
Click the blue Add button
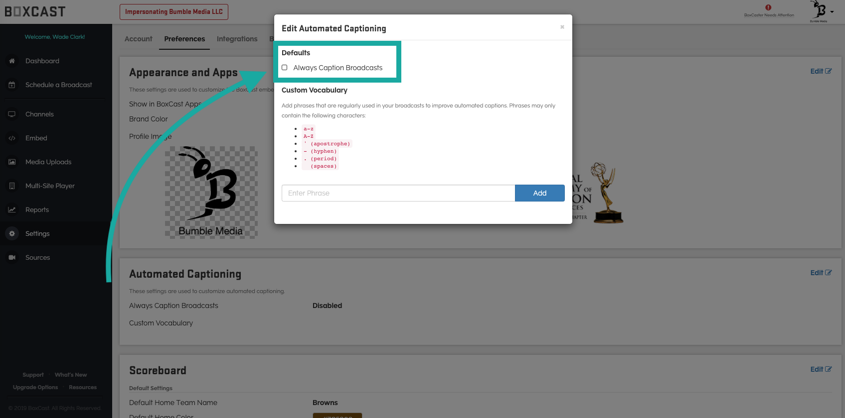pos(539,193)
